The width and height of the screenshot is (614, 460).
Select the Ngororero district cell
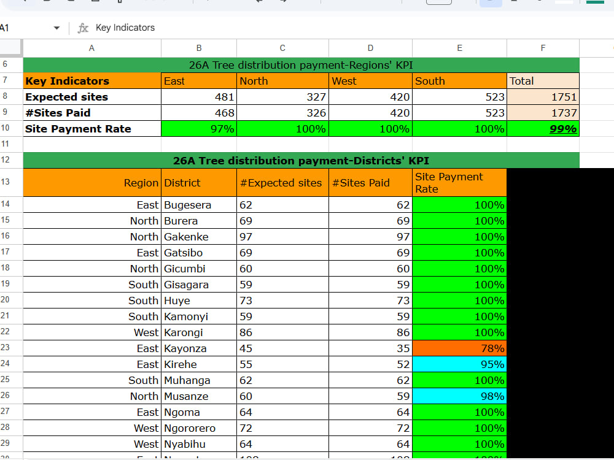[199, 428]
